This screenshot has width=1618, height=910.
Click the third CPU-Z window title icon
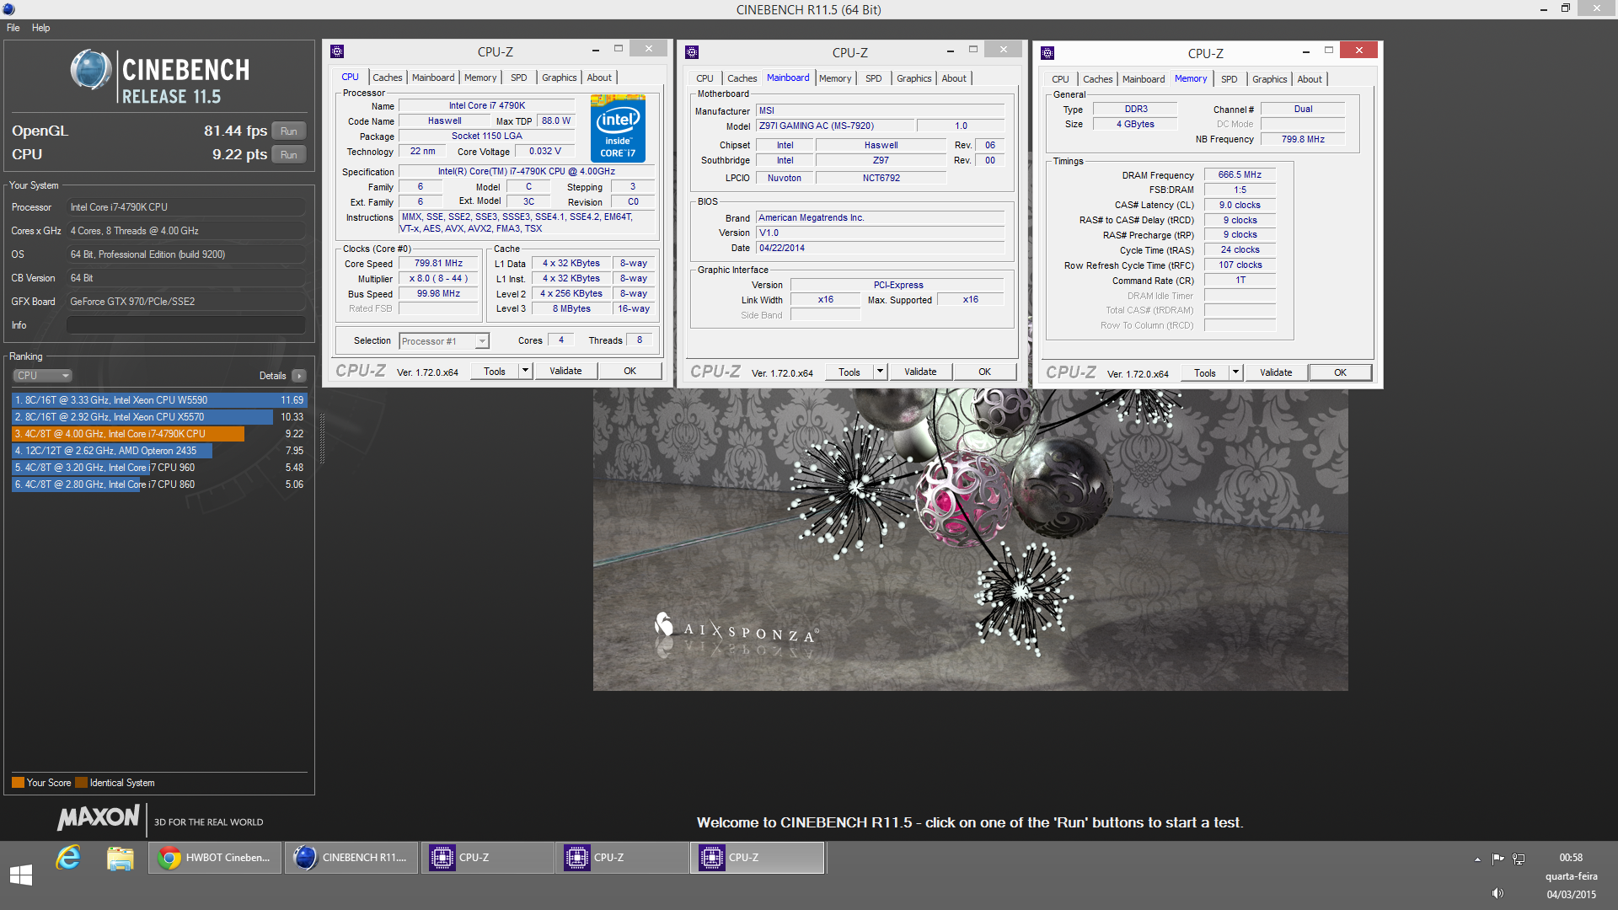(x=1047, y=53)
